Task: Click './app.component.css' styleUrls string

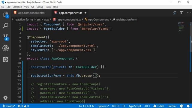Action: (x=73, y=50)
